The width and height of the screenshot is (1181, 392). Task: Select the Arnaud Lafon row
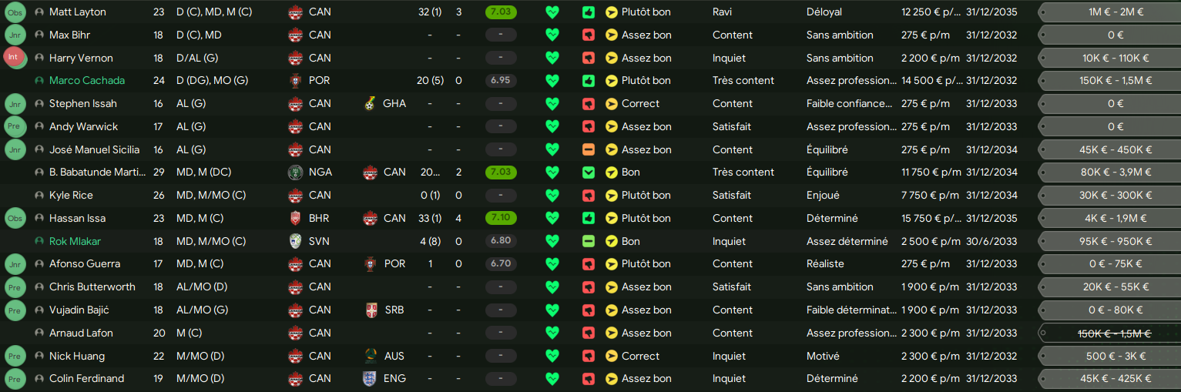coord(590,333)
